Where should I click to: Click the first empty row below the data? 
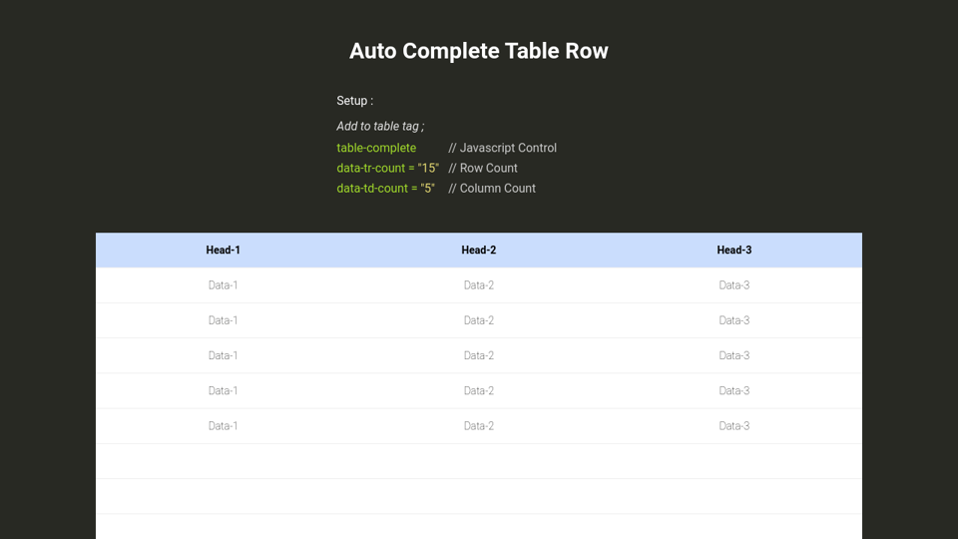point(478,461)
